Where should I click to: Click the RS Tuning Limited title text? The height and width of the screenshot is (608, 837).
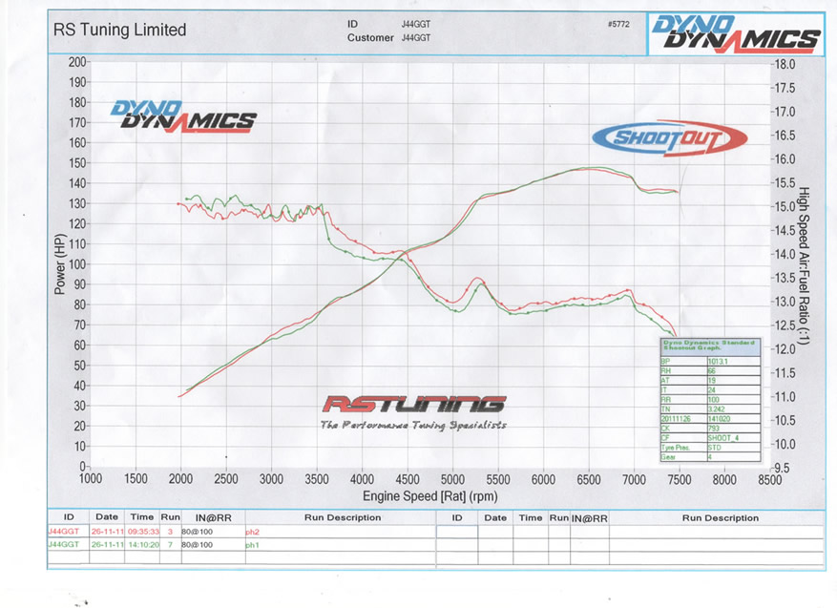[x=119, y=30]
